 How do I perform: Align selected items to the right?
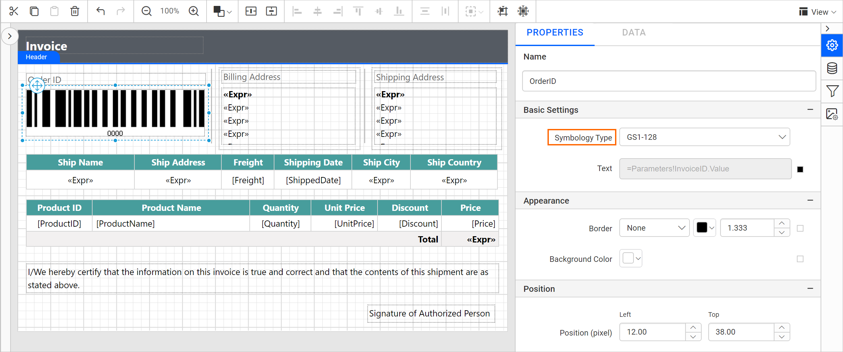tap(338, 11)
